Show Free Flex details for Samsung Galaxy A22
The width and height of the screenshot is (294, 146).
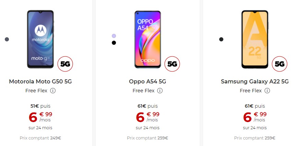coord(267,91)
